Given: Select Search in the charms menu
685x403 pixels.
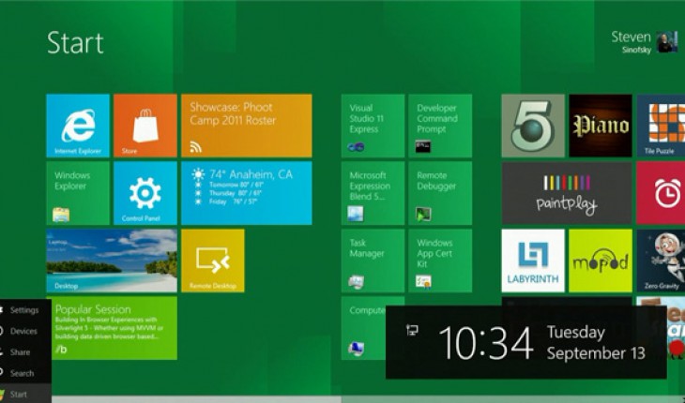Looking at the screenshot, I should pos(25,373).
